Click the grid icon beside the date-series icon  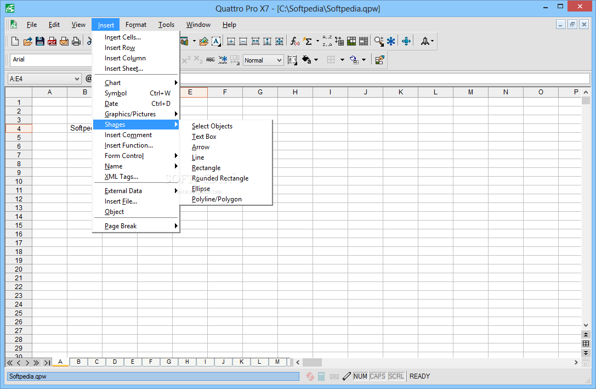pyautogui.click(x=351, y=41)
